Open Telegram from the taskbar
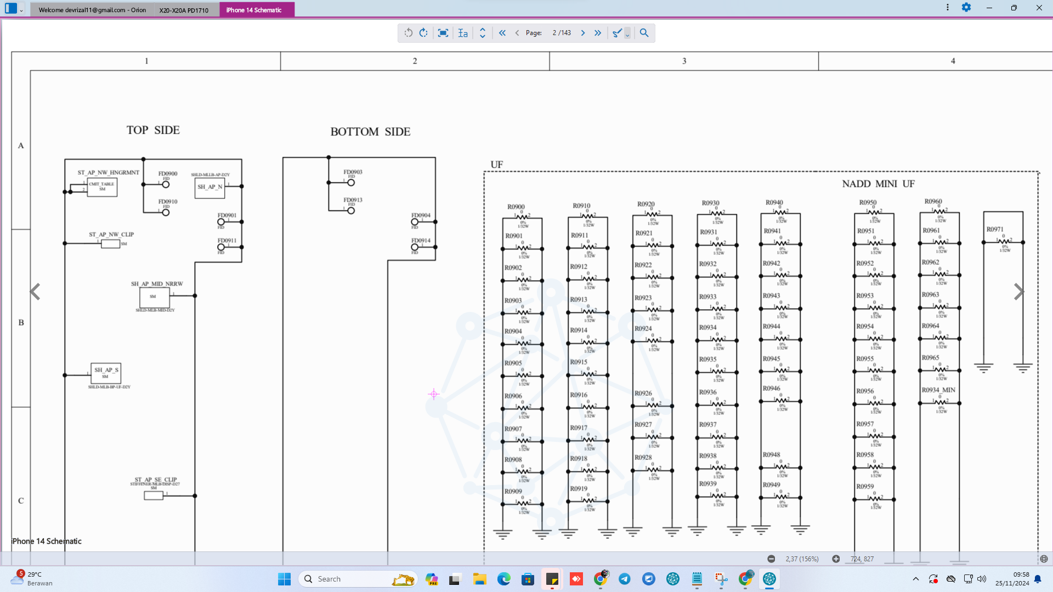 pyautogui.click(x=625, y=579)
